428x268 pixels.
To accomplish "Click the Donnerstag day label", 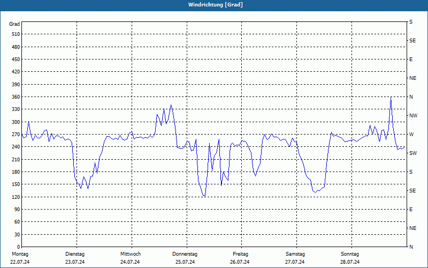I will point(185,254).
